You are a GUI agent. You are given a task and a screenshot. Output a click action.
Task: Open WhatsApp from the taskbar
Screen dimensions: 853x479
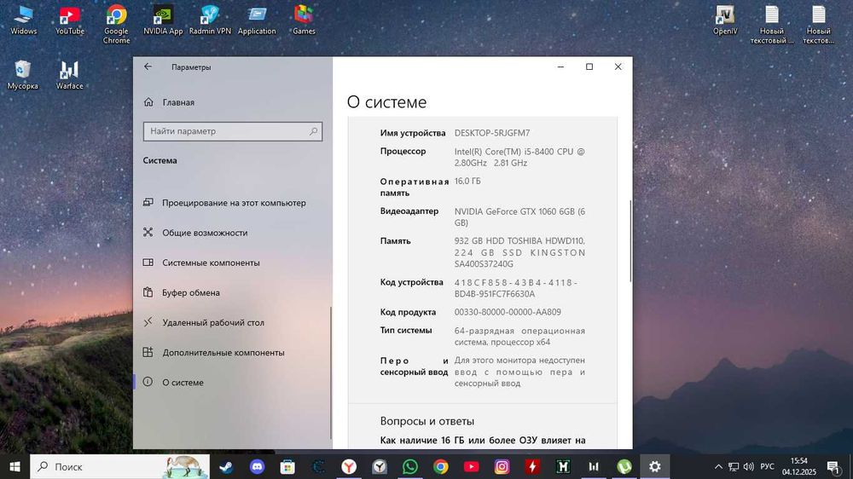point(410,466)
